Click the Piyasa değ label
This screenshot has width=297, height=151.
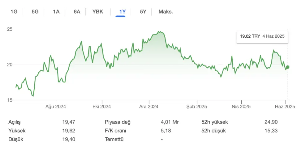[x=118, y=122]
